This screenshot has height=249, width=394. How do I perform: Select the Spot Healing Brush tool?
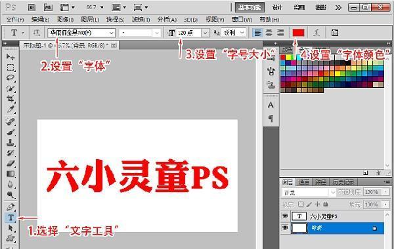[x=11, y=122]
